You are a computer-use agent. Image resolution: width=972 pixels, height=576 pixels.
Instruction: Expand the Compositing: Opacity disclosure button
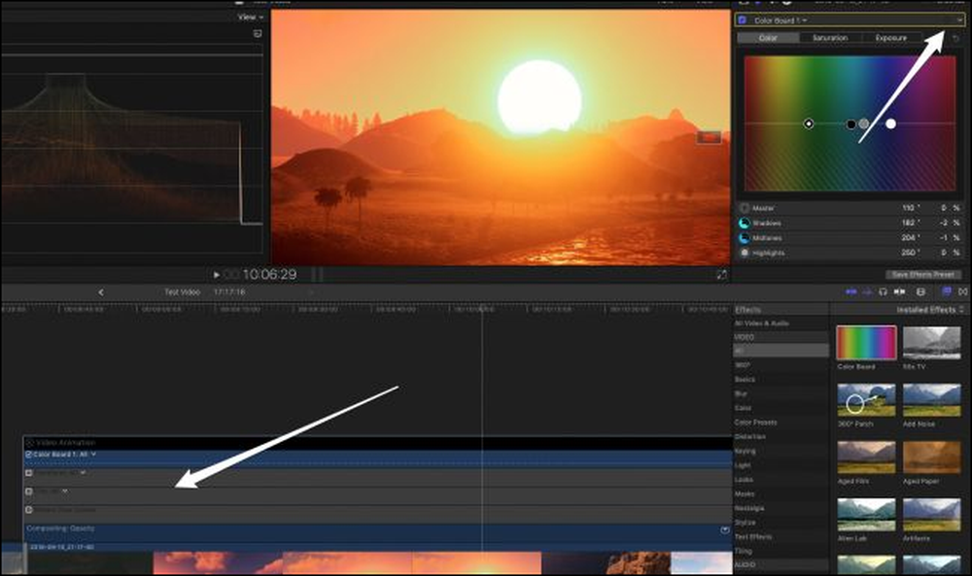[x=724, y=530]
